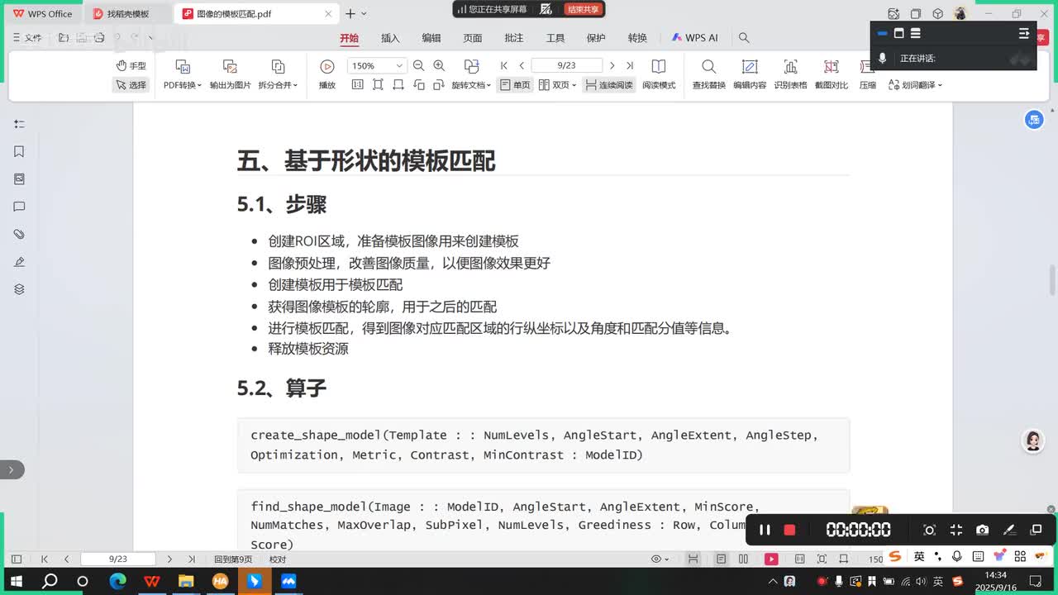Open signature pen panel in sidebar
1058x595 pixels.
coord(19,262)
